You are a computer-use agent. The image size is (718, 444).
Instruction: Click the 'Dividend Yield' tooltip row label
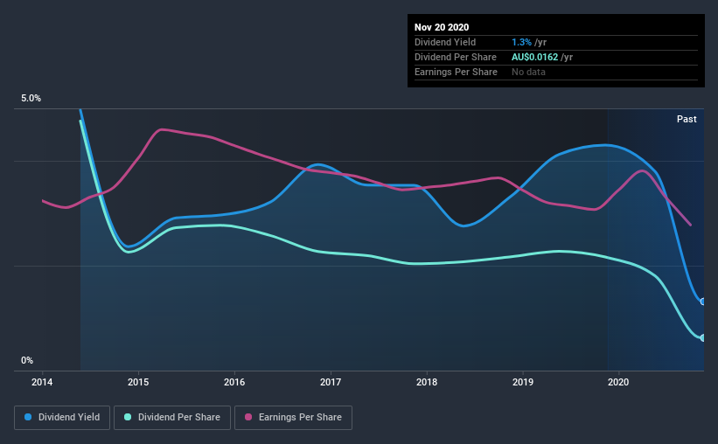445,42
